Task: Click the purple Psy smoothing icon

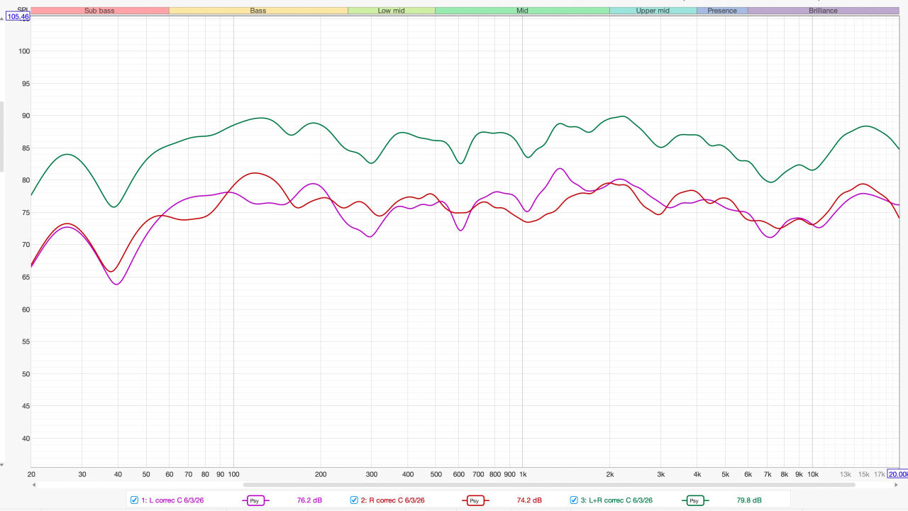Action: tap(255, 500)
